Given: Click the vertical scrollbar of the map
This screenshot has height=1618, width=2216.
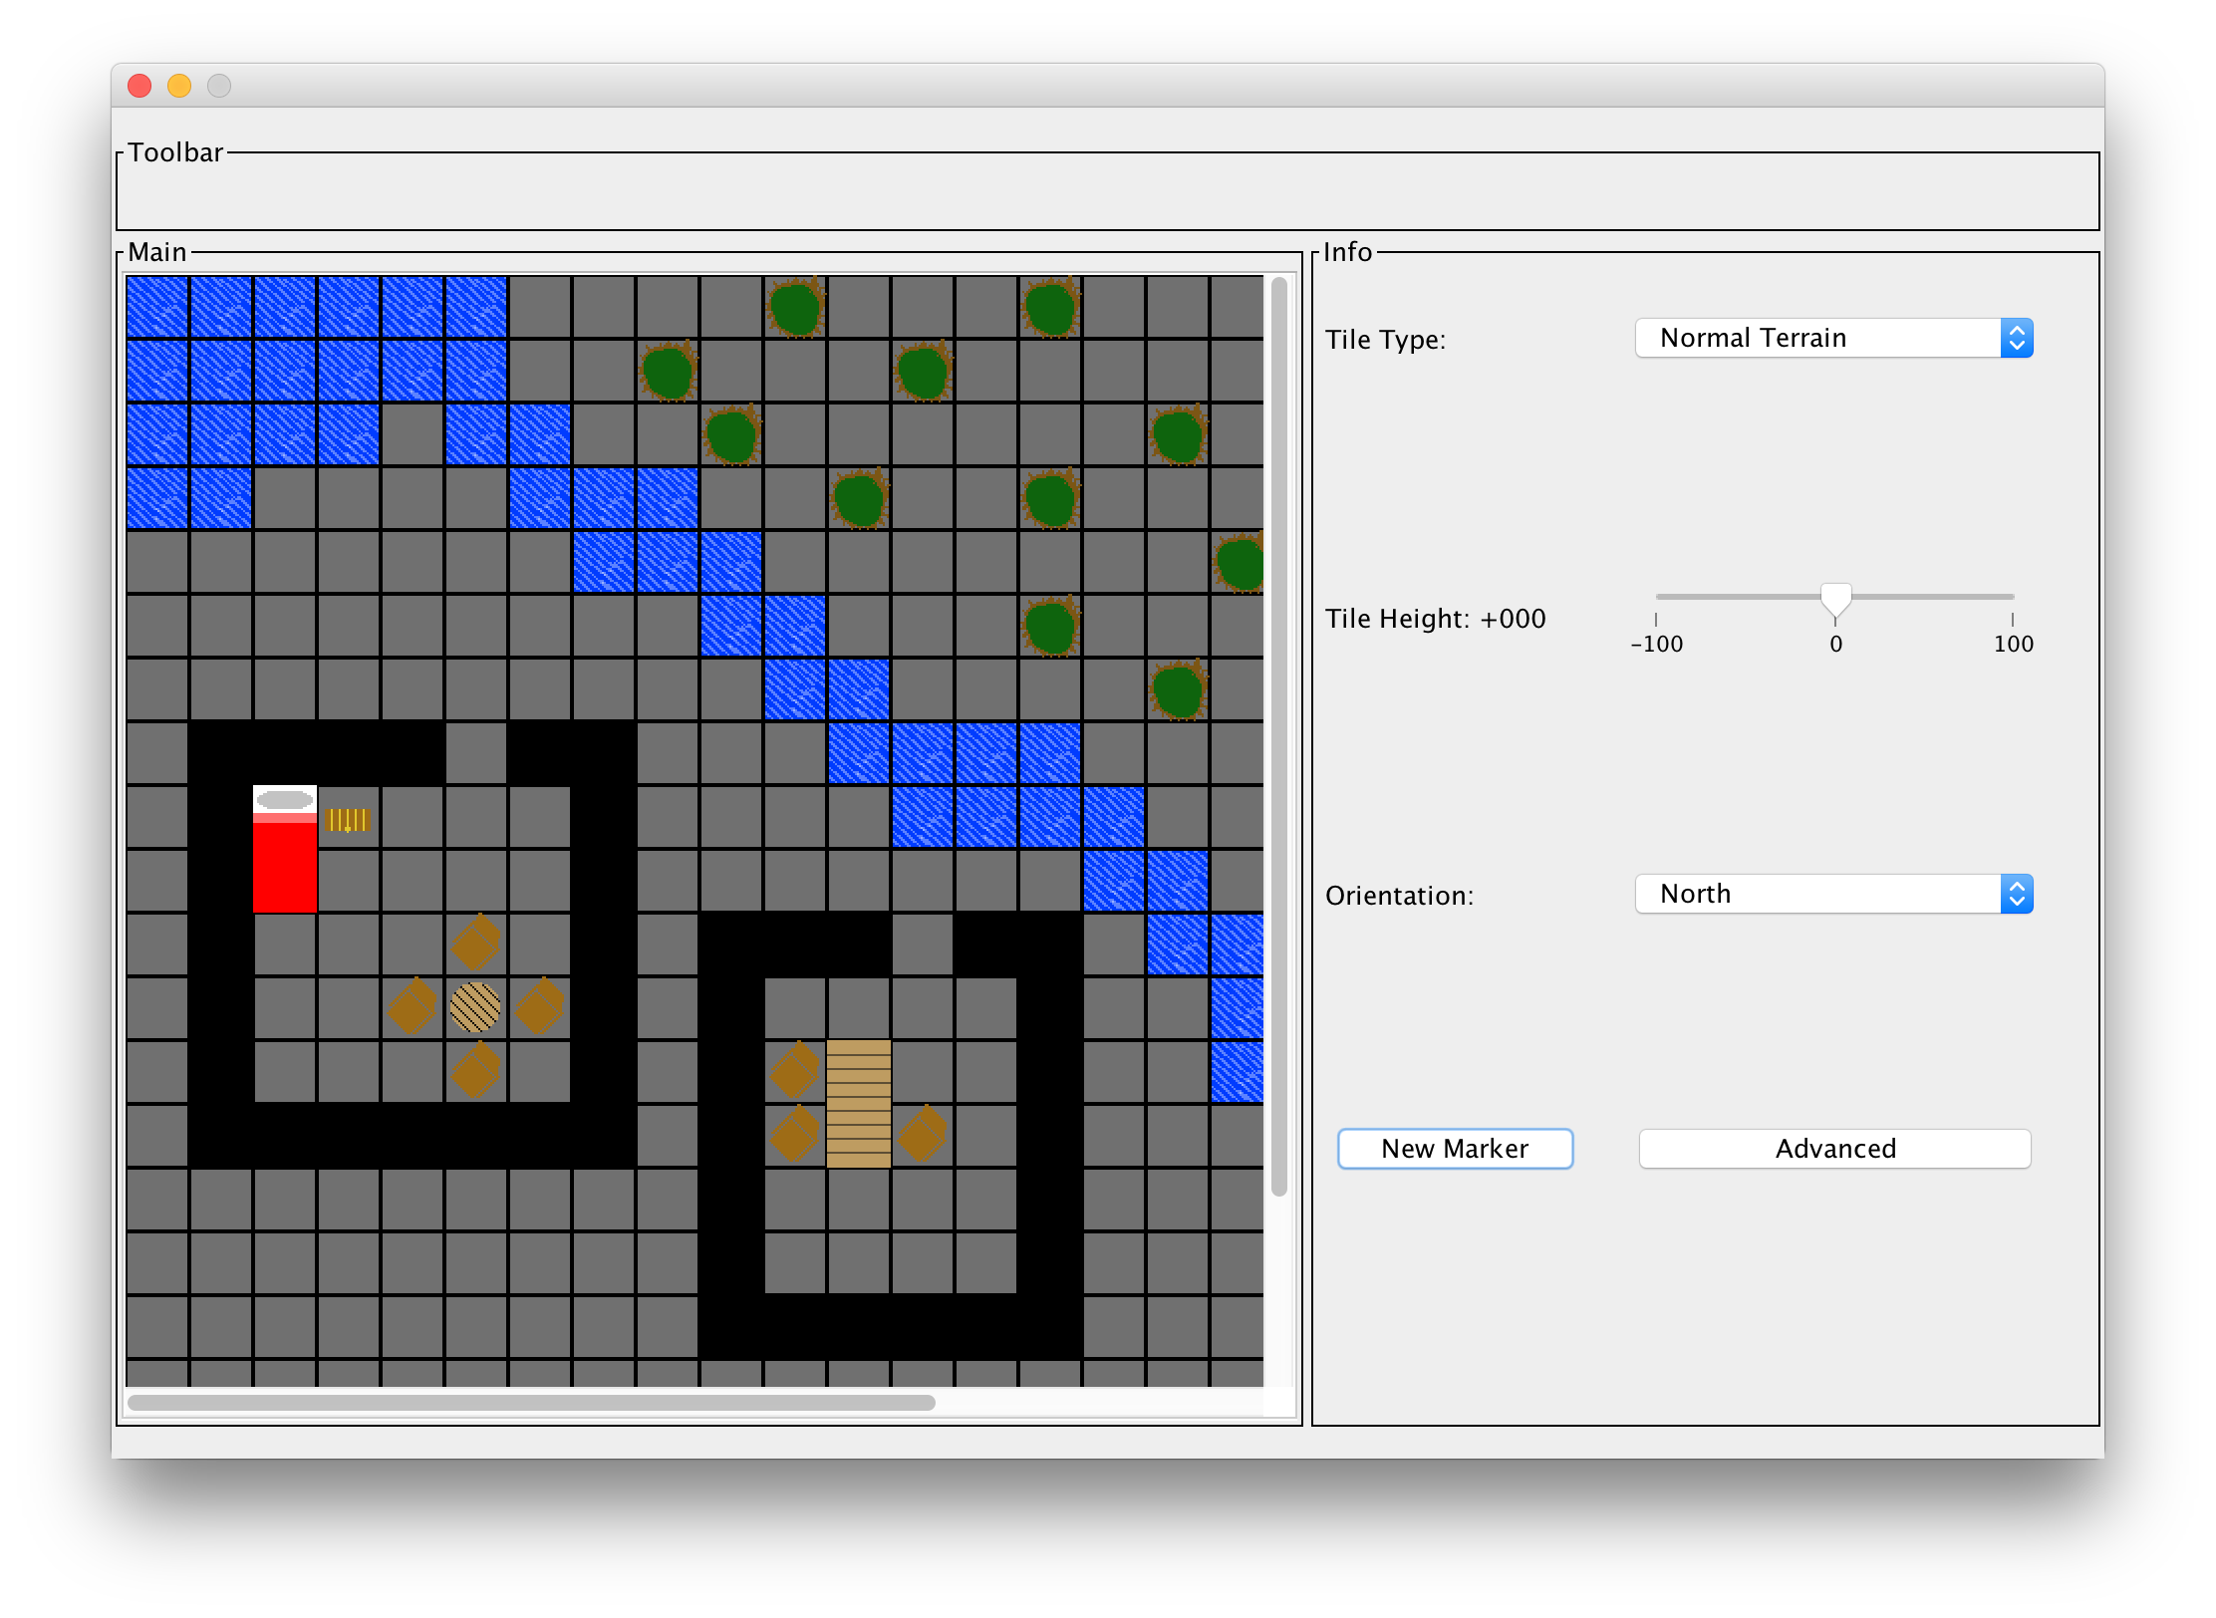Looking at the screenshot, I should [x=1279, y=735].
